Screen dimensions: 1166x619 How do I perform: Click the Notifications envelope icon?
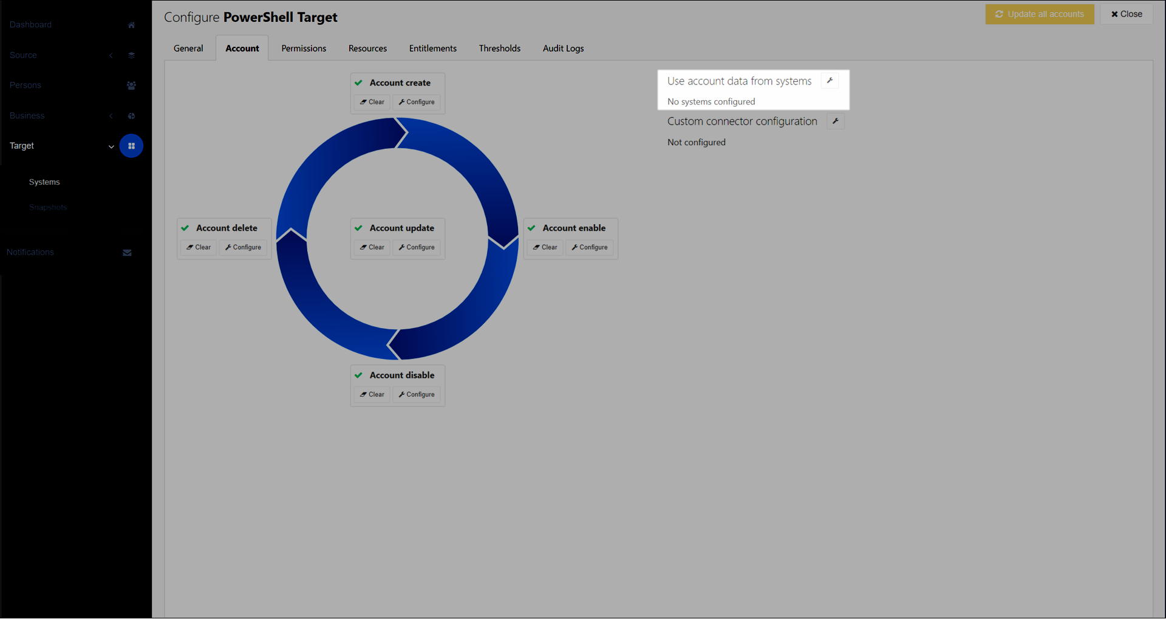click(x=127, y=253)
